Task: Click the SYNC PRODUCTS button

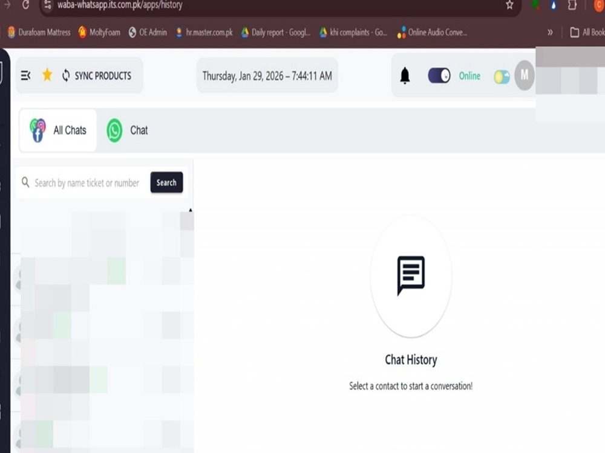Action: point(96,75)
